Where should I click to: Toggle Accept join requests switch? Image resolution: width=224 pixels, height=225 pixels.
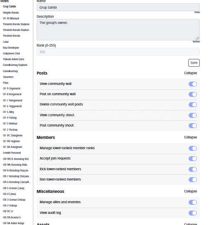(x=192, y=159)
